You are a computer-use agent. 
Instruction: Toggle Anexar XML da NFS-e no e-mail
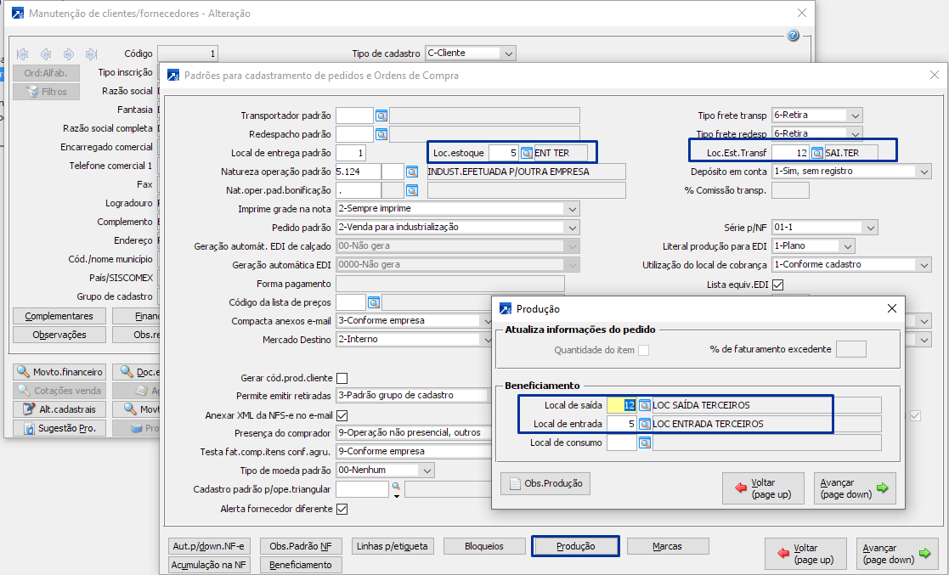[x=342, y=416]
